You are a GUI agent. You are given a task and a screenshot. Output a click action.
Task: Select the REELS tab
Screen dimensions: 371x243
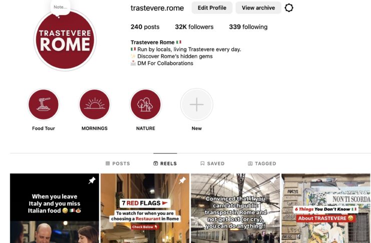[165, 163]
